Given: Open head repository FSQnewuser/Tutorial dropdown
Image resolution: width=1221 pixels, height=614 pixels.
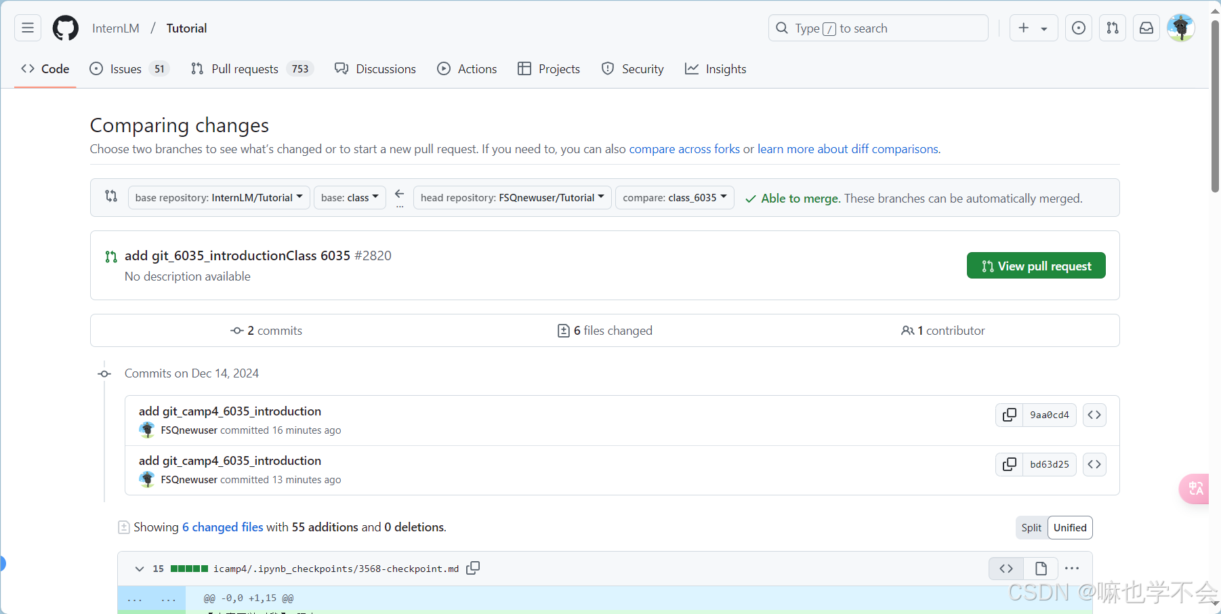Looking at the screenshot, I should tap(512, 198).
